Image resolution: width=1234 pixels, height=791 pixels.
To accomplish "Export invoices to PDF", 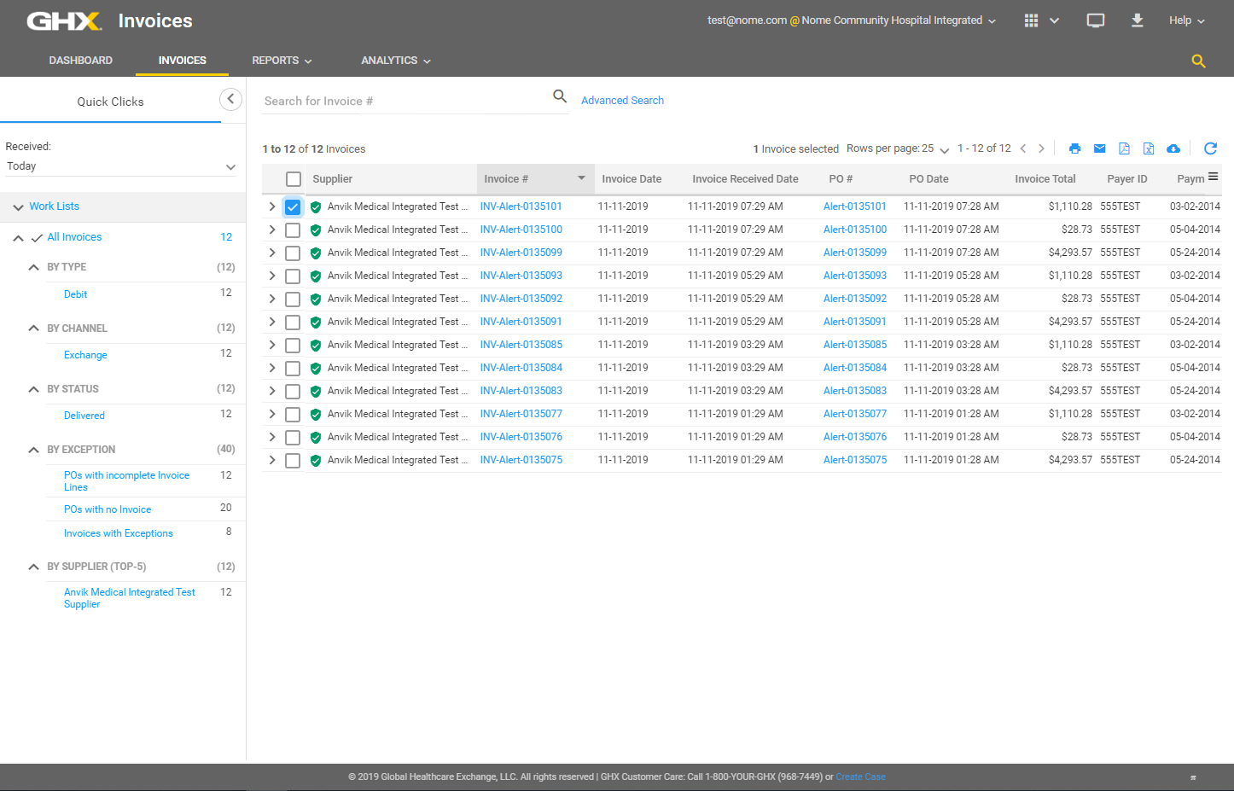I will (1124, 148).
